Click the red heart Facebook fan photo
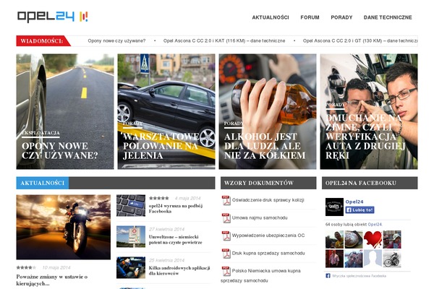Viewport: 434px width, 289px height. pyautogui.click(x=373, y=239)
